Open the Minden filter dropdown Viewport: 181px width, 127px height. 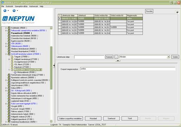(168, 57)
